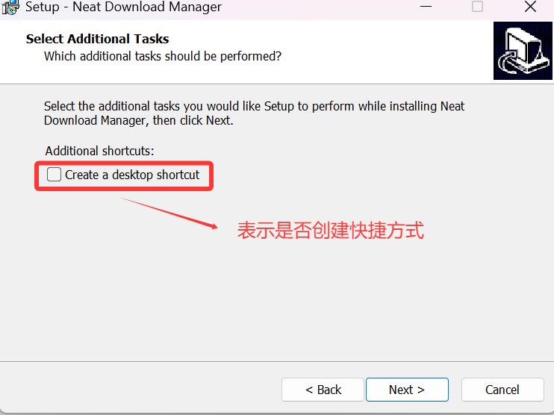Click the "Additional shortcuts:" group label
Image resolution: width=554 pixels, height=415 pixels.
(99, 151)
